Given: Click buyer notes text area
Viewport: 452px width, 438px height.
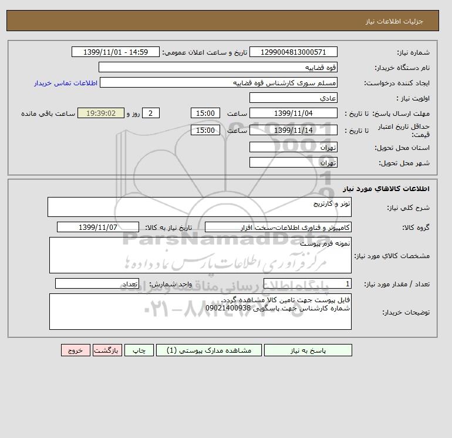Looking at the screenshot, I should 200,312.
